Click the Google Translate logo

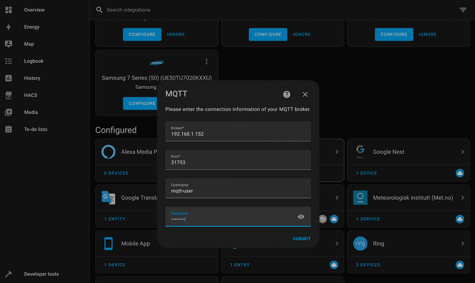109,198
